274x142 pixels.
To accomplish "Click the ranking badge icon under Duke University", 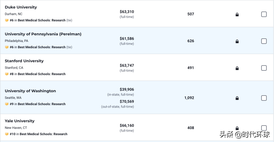I will point(7,20).
